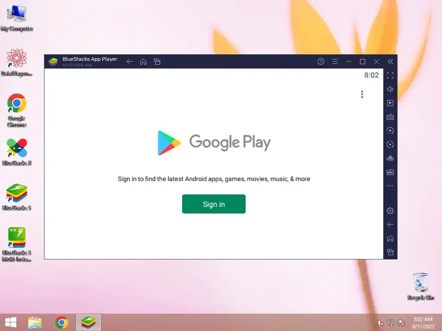Open the Windows Start button
Viewport: 442px width, 331px height.
coord(11,322)
